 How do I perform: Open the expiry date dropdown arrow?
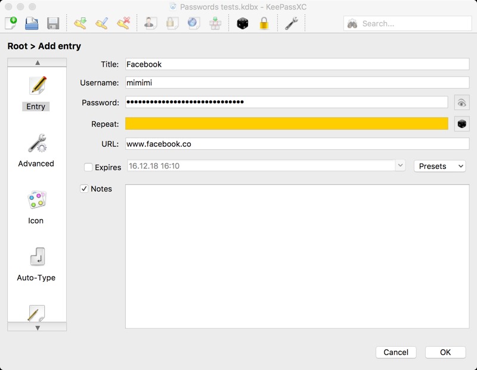(x=400, y=166)
